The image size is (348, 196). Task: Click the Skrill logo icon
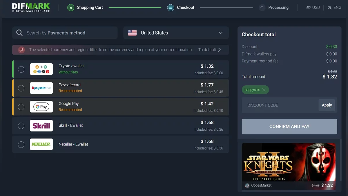point(41,126)
